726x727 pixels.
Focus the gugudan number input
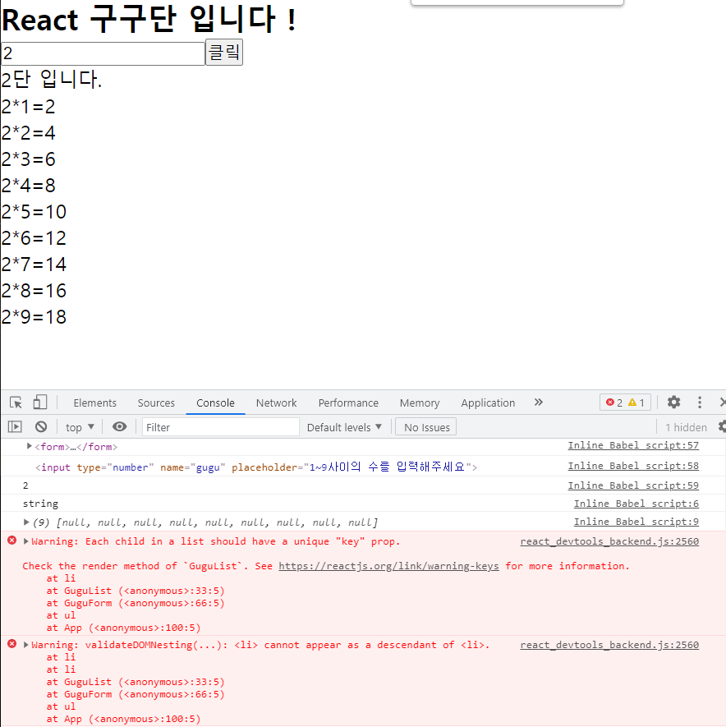click(103, 53)
